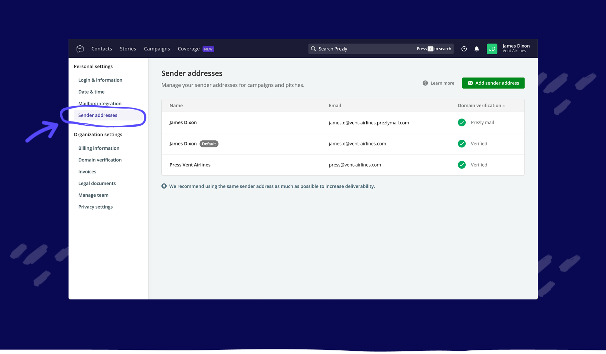This screenshot has width=606, height=354.
Task: Click the verified checkmark for the Default sender
Action: 461,144
